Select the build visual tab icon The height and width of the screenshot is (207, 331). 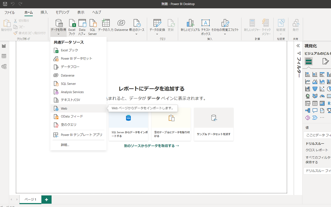308,61
